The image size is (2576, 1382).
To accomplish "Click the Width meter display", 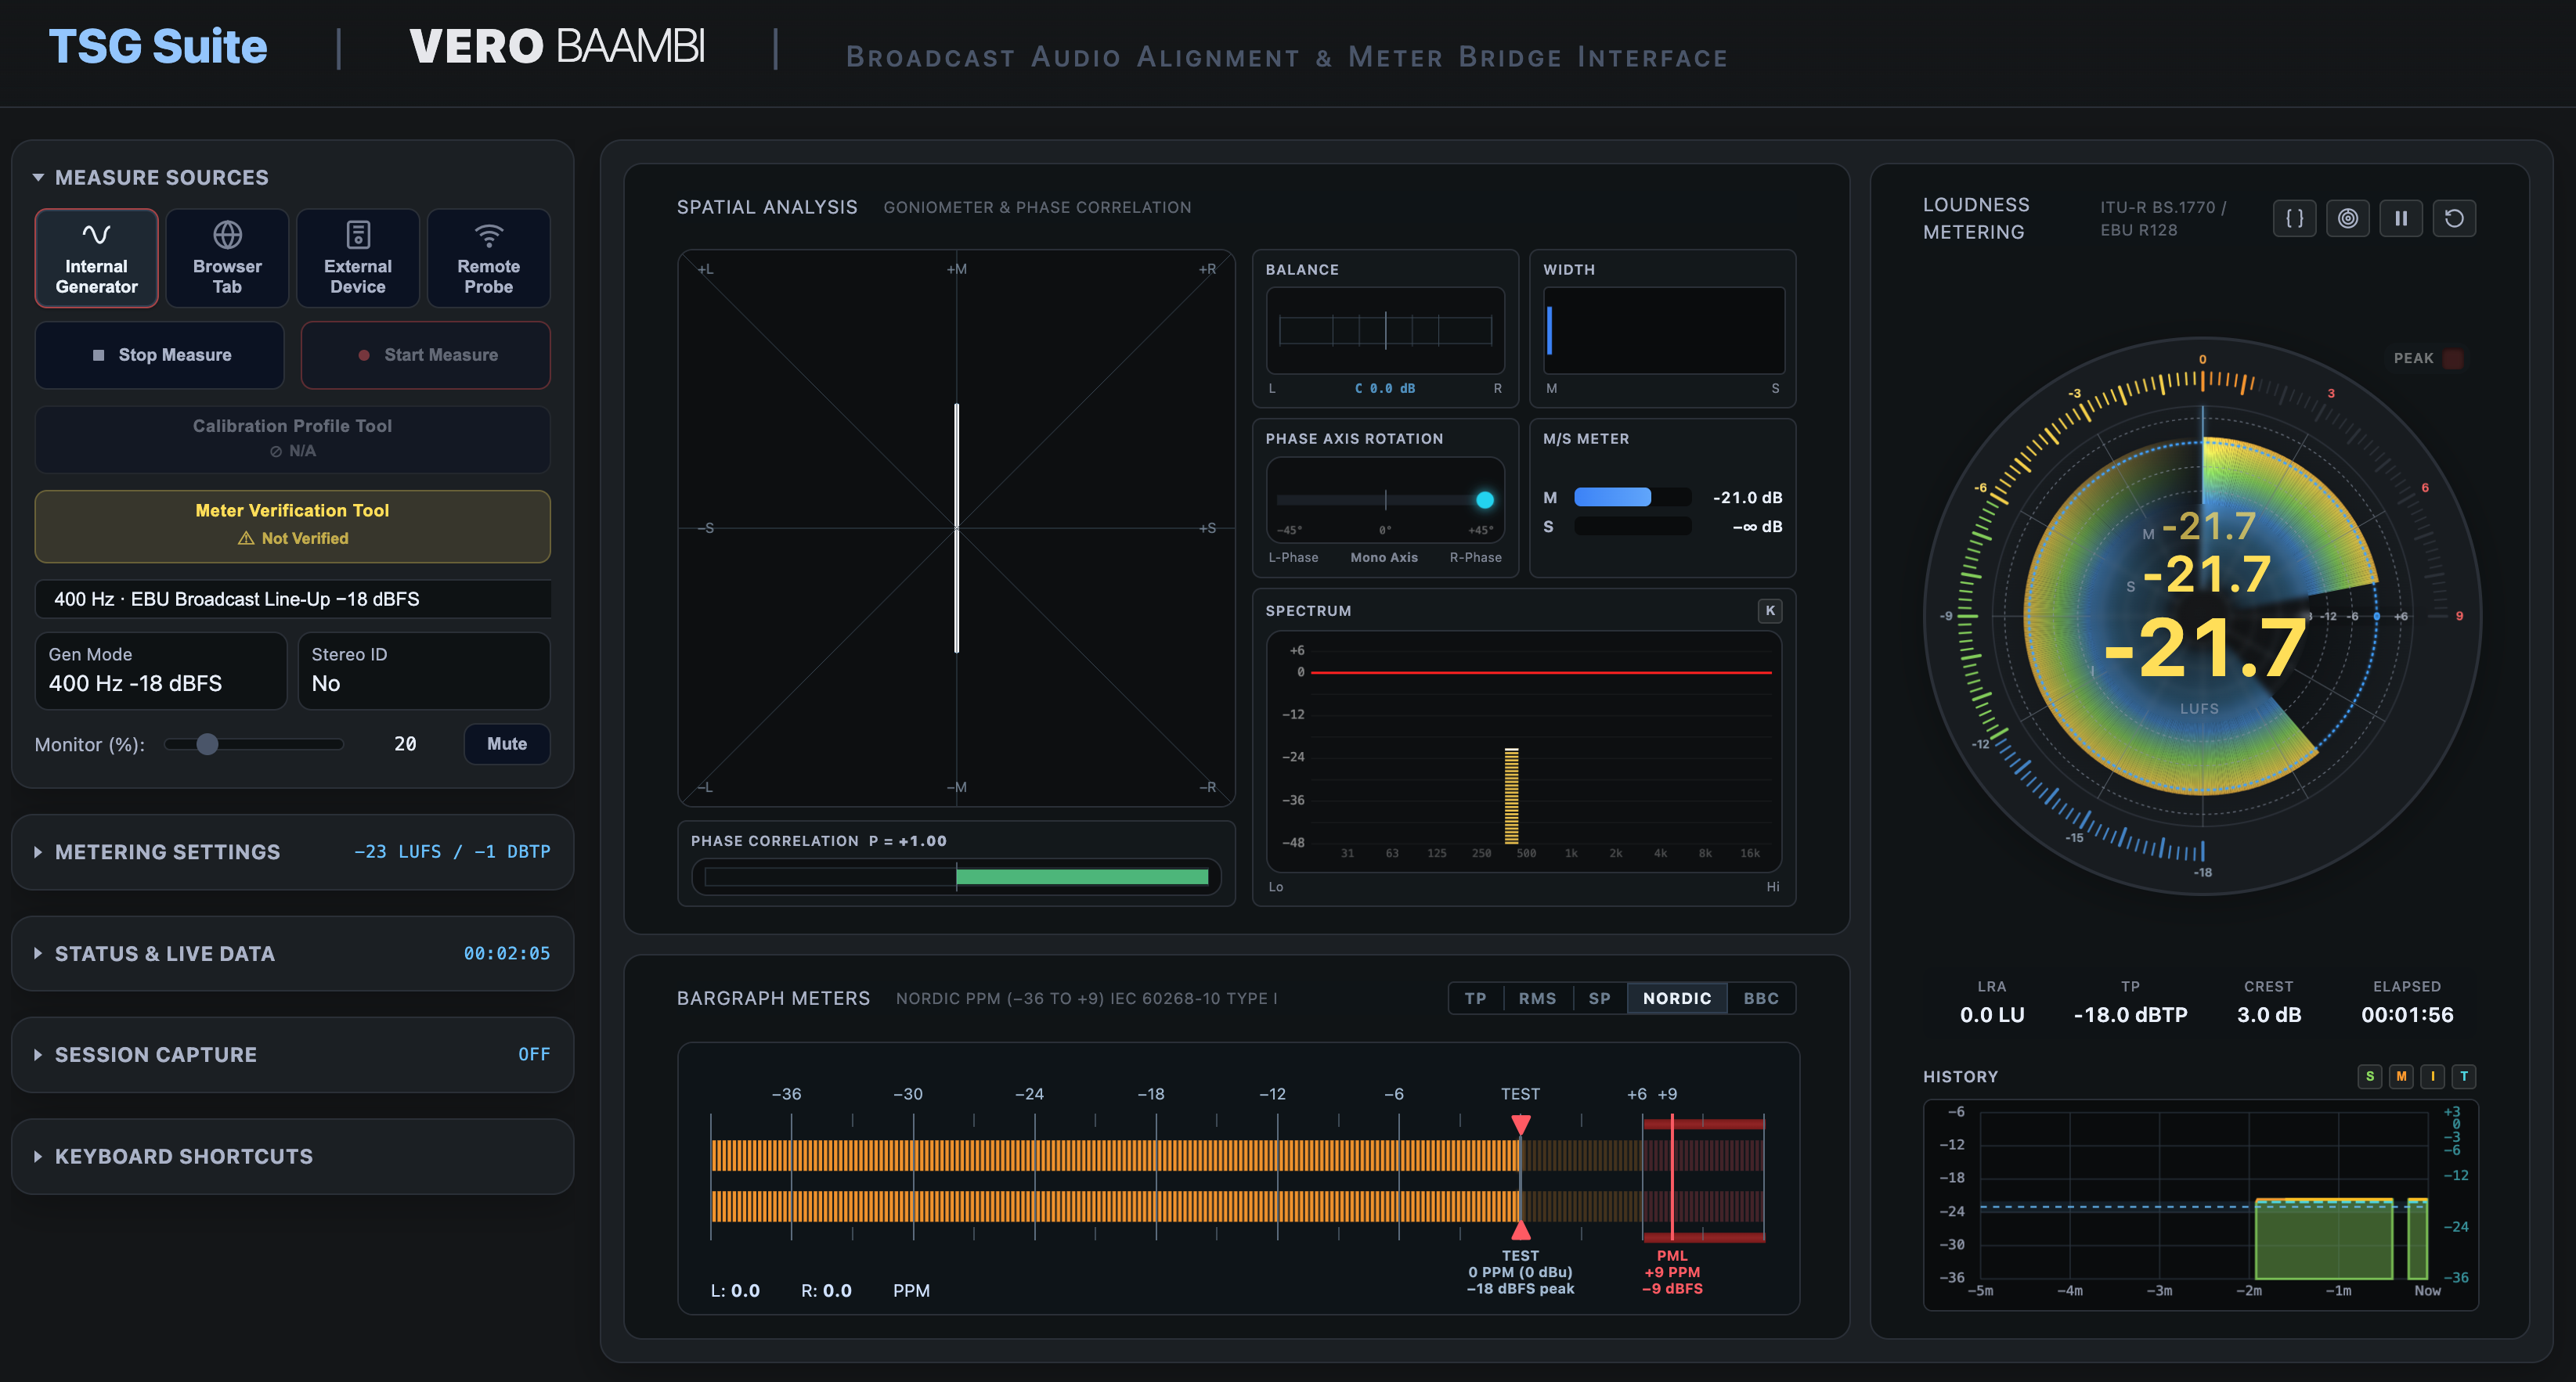I will coord(1663,329).
